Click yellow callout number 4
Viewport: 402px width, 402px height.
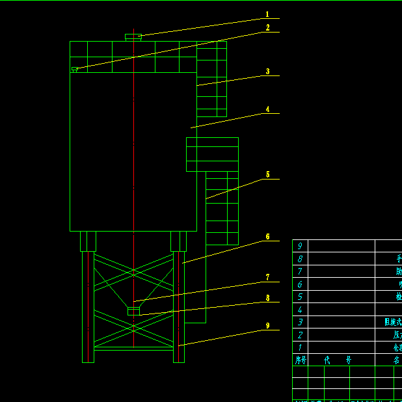(x=267, y=109)
